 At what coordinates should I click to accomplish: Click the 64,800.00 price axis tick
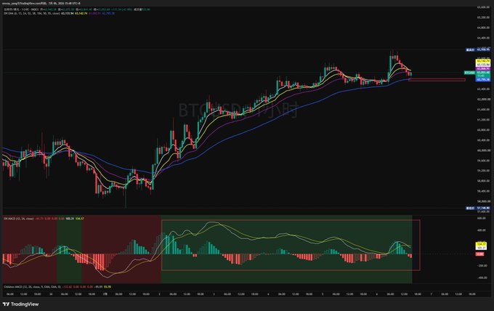click(484, 28)
